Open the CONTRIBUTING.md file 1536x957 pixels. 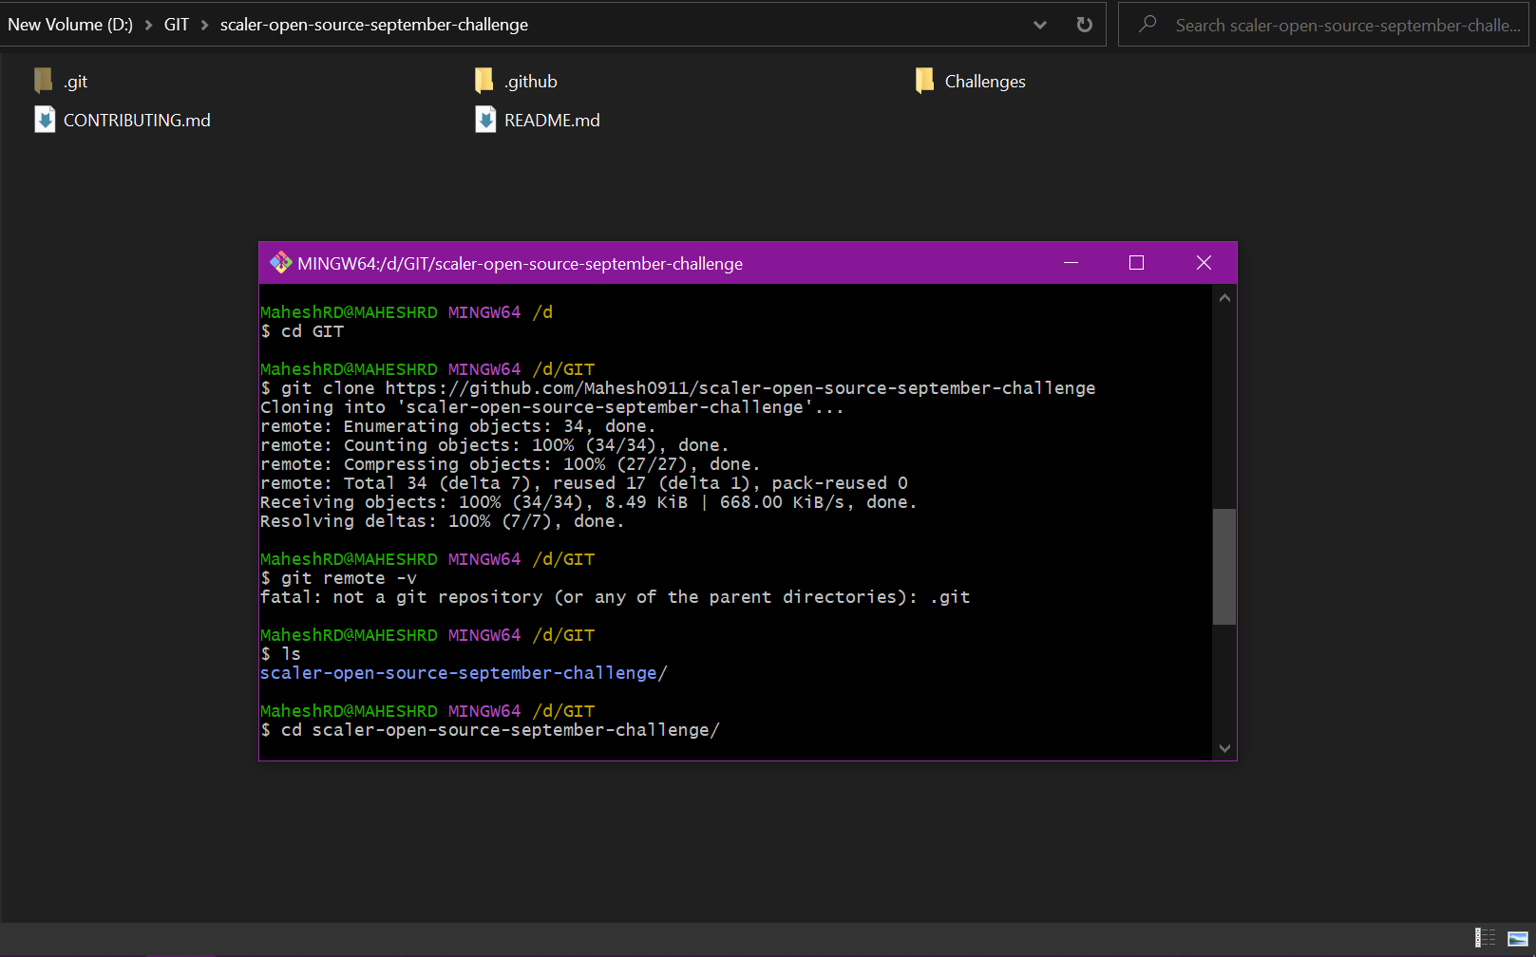tap(136, 120)
